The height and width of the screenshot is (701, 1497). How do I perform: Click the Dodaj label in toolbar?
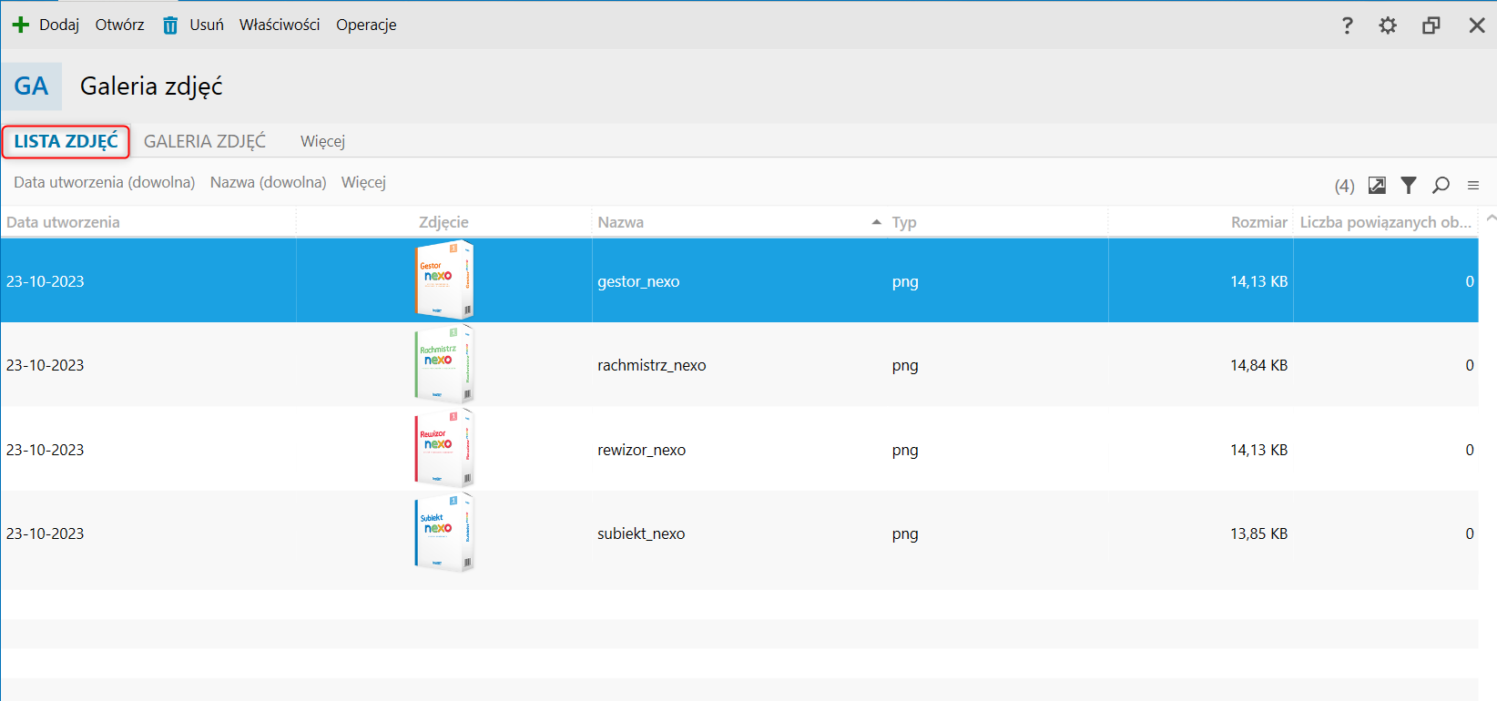pyautogui.click(x=59, y=25)
